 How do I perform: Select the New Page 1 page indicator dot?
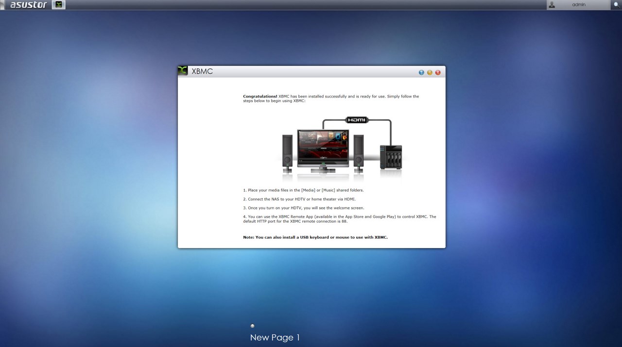(x=252, y=326)
